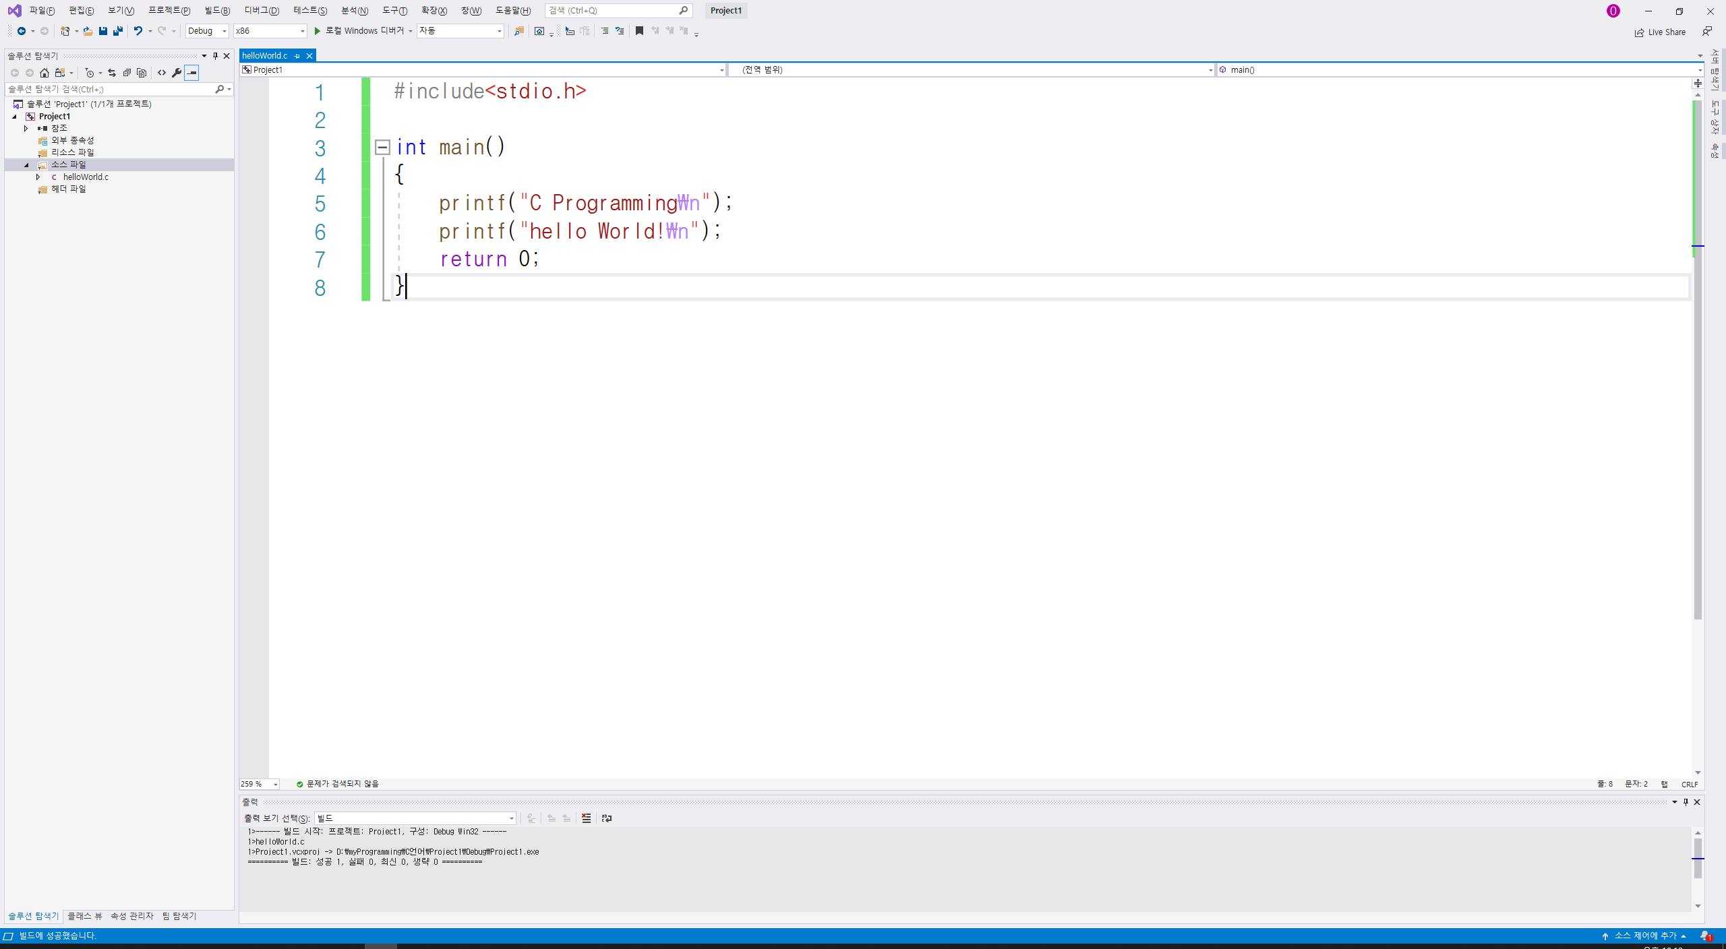The width and height of the screenshot is (1726, 949).
Task: Click the collapse all icon in Solution Explorer
Action: pos(127,73)
